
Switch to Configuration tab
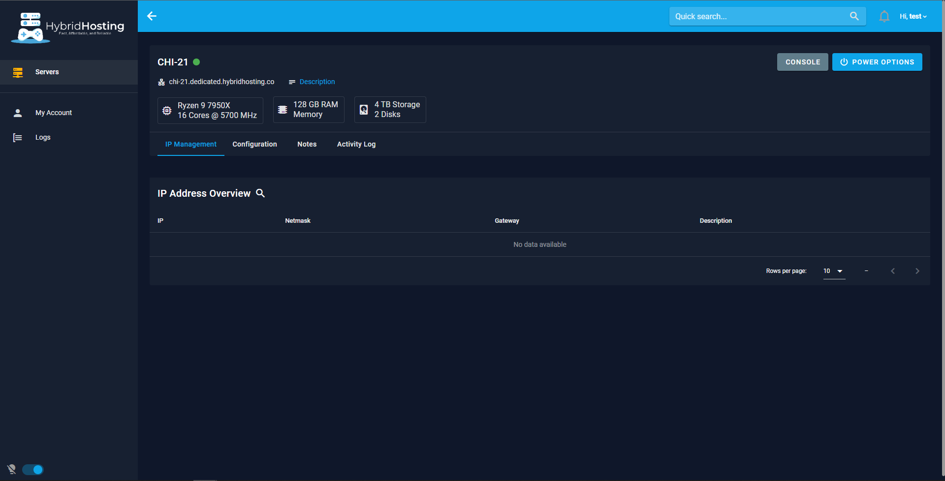(255, 144)
